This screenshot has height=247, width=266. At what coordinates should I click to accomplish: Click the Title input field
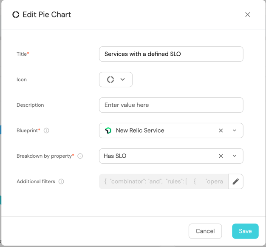tap(171, 54)
